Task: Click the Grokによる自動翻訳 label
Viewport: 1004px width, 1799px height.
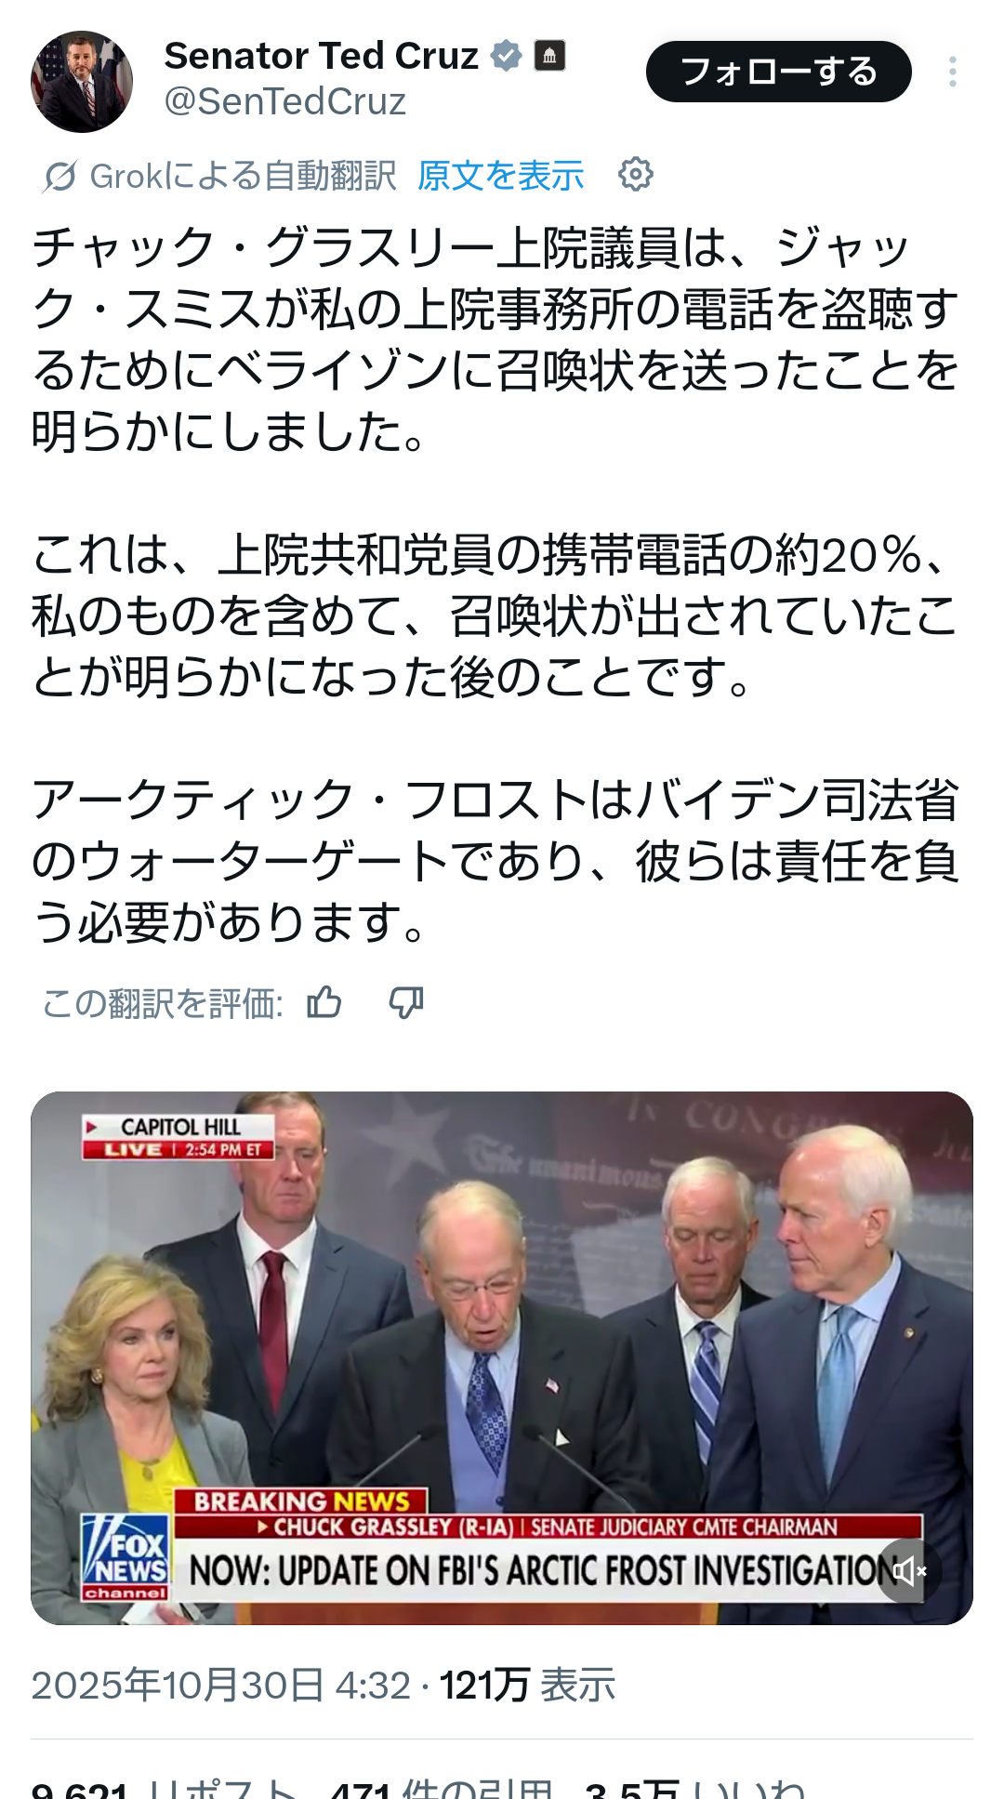Action: [243, 176]
